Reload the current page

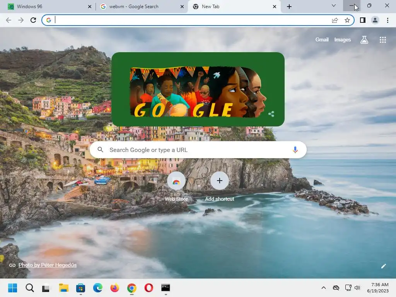point(33,20)
